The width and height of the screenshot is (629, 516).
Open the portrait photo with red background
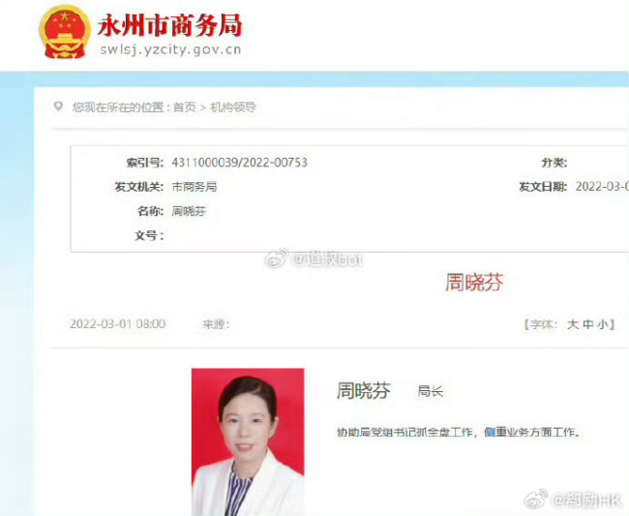248,441
